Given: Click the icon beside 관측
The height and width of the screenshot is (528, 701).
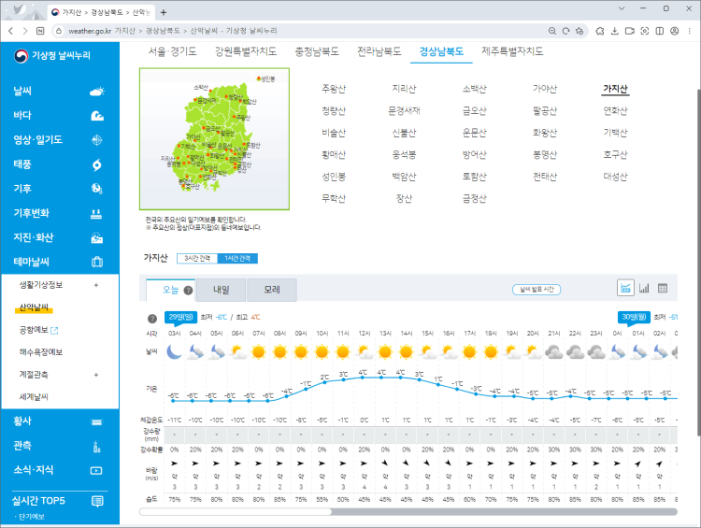Looking at the screenshot, I should point(96,446).
